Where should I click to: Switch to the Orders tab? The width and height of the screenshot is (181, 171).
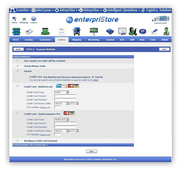pos(62,40)
